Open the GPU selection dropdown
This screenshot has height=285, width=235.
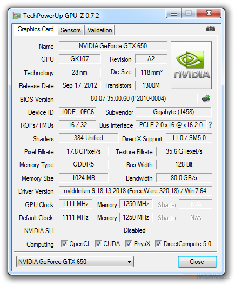(x=75, y=262)
